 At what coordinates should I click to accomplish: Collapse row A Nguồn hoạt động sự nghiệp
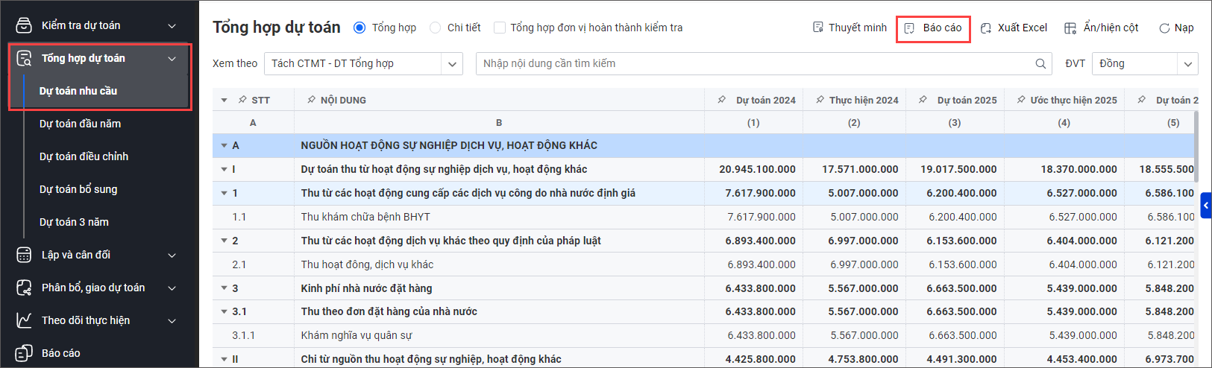click(224, 146)
